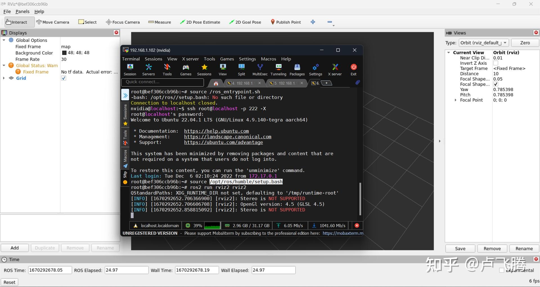The width and height of the screenshot is (540, 287).
Task: Open the view Type dropdown in Views panel
Action: (505, 43)
